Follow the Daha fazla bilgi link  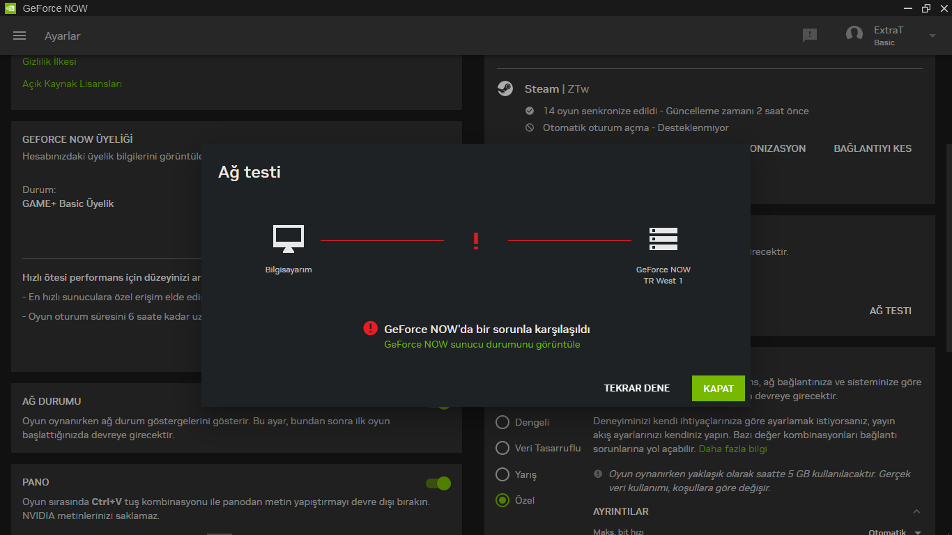click(733, 449)
